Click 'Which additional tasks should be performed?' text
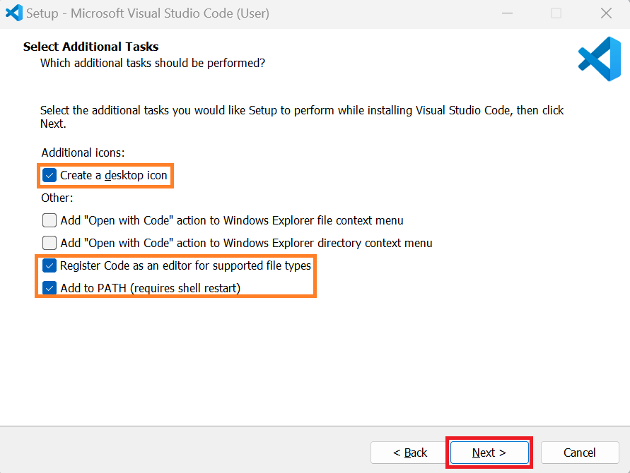 153,64
